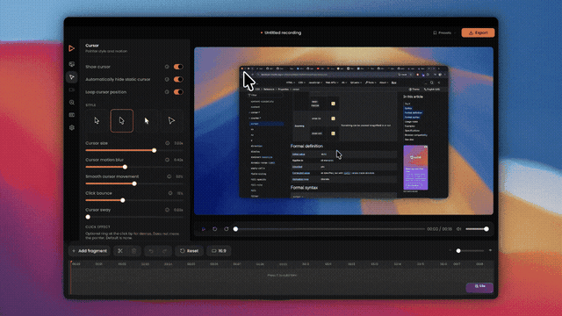Click the Reset button
The height and width of the screenshot is (316, 562).
click(x=190, y=251)
